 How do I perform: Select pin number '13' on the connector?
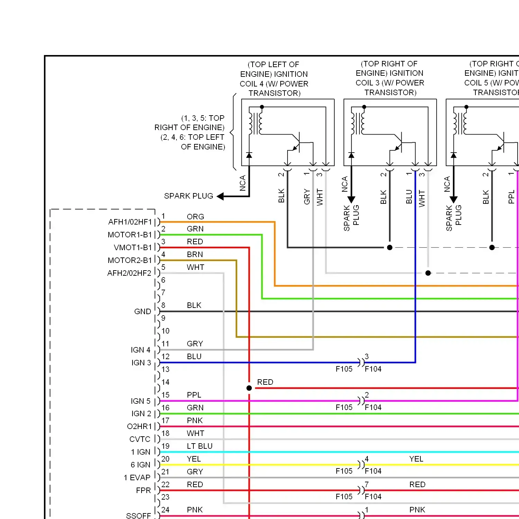[x=165, y=369]
